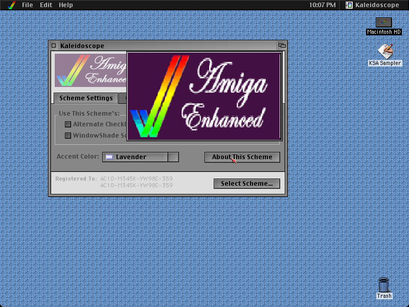The width and height of the screenshot is (409, 307).
Task: Open the rainbow checkmark Apple menu
Action: pos(11,5)
